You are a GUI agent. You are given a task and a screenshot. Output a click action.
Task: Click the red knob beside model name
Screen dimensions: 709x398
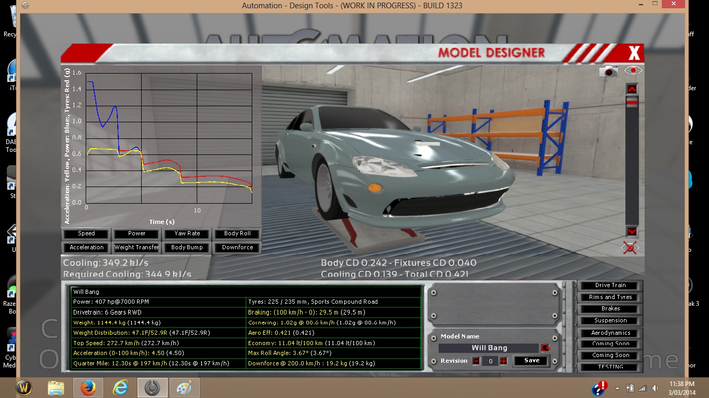(545, 348)
